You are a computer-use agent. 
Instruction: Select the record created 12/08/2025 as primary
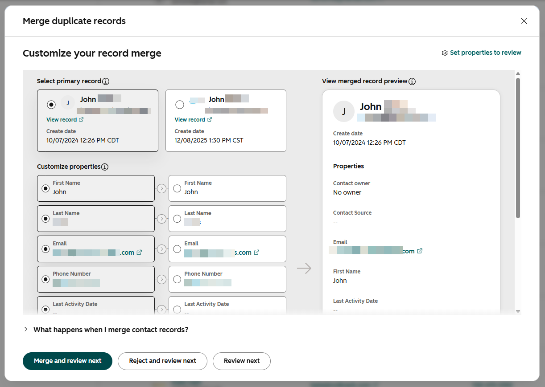180,105
